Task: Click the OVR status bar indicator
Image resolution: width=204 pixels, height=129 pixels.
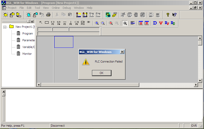Action: coord(194,126)
